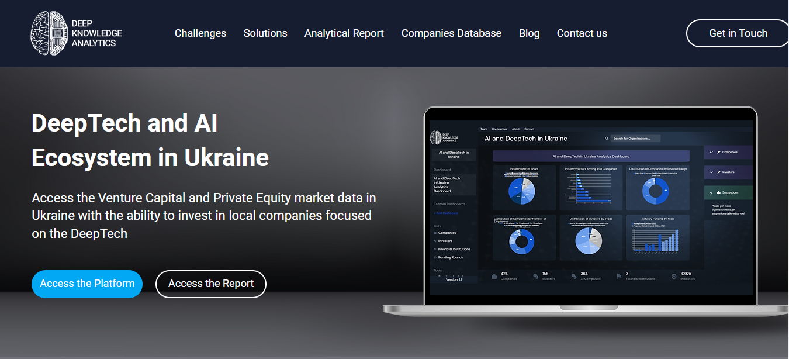Image resolution: width=789 pixels, height=359 pixels.
Task: Select Conferences in the laptop dashboard top menu
Action: [500, 129]
